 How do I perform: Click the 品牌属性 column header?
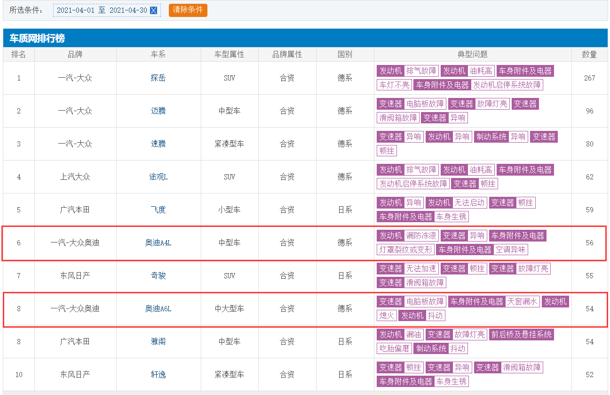287,55
